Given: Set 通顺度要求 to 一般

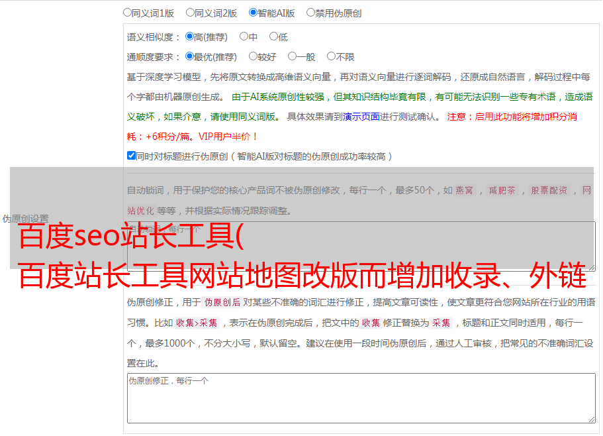Looking at the screenshot, I should (293, 56).
